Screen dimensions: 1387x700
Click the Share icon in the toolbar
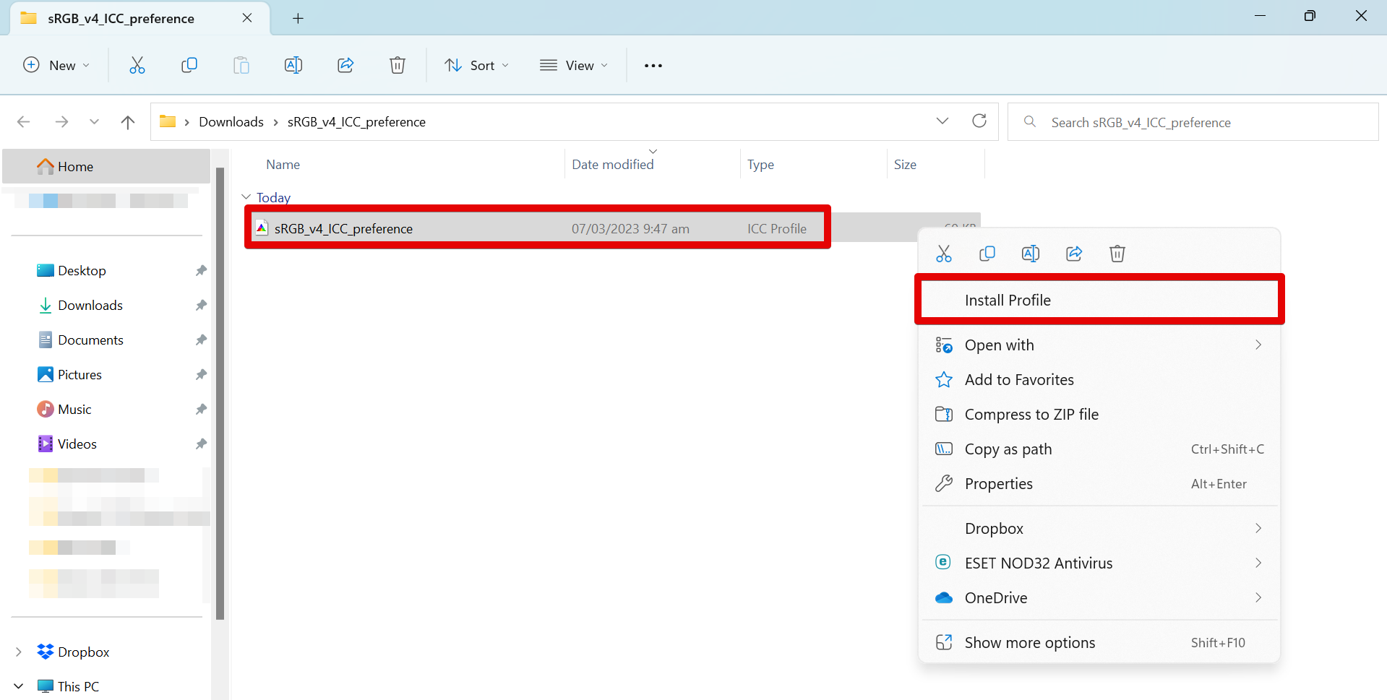[x=345, y=65]
